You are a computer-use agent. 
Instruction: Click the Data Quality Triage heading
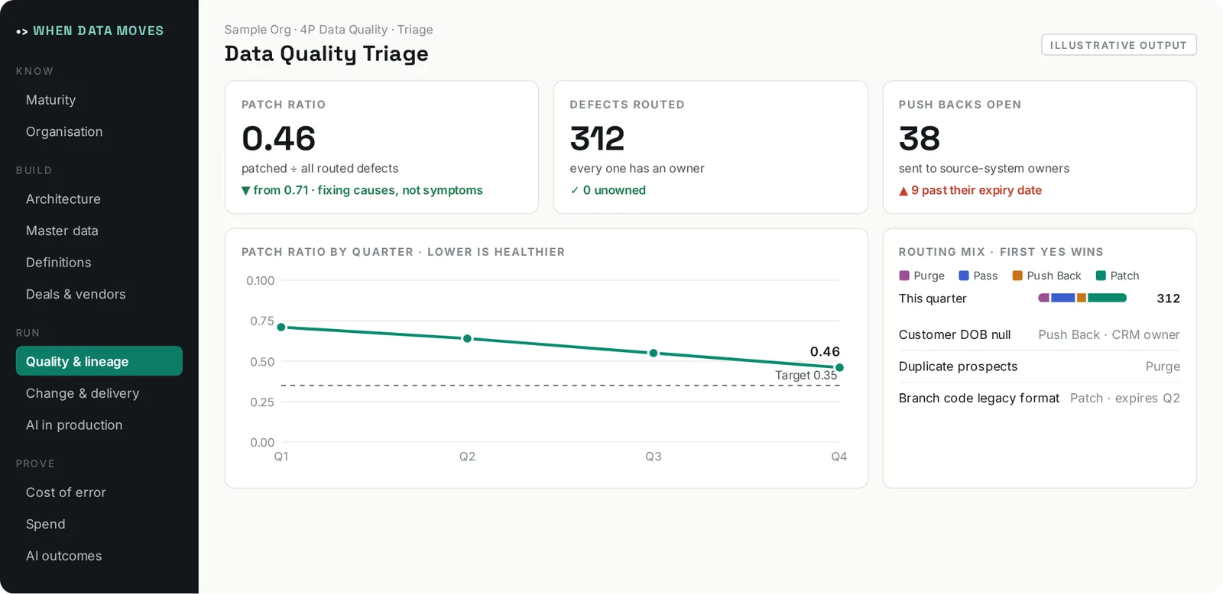point(326,54)
